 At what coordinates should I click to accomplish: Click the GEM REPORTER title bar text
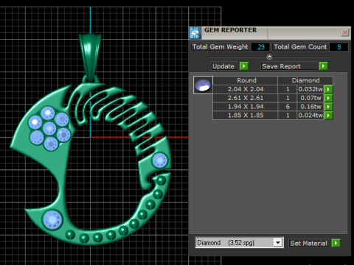point(230,30)
